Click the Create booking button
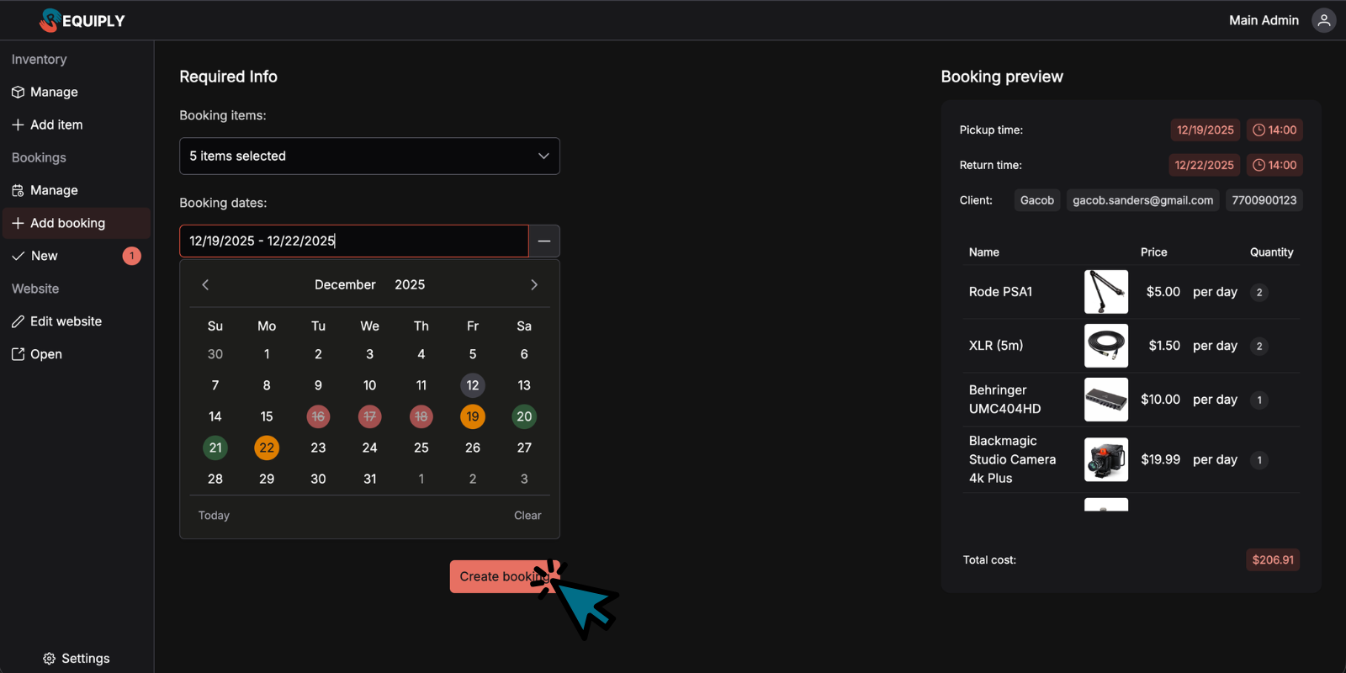The image size is (1346, 673). [x=505, y=576]
